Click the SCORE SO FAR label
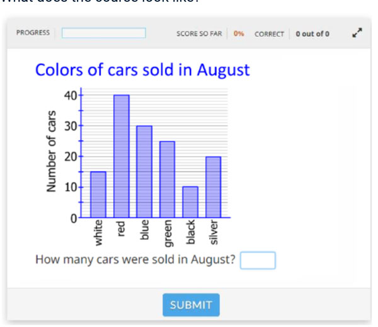The image size is (378, 327). click(x=199, y=33)
